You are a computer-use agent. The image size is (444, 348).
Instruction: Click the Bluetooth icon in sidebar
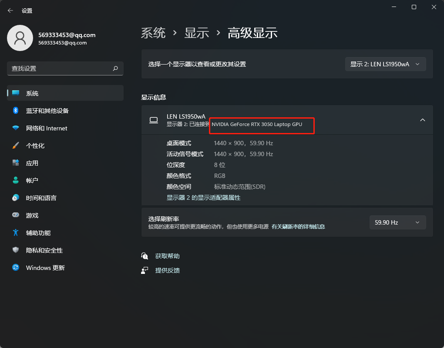[16, 110]
